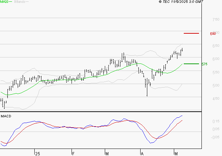The height and width of the screenshot is (156, 222).
Task: Click the red 690 price label
Action: pyautogui.click(x=213, y=34)
